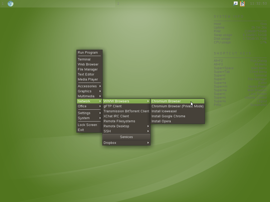
Task: Select Exit from the main menu
Action: pos(89,130)
